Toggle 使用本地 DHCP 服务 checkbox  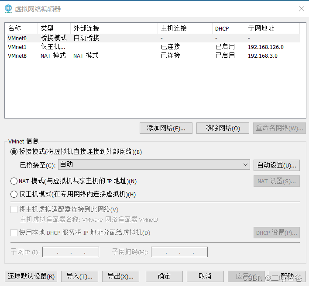[14, 233]
